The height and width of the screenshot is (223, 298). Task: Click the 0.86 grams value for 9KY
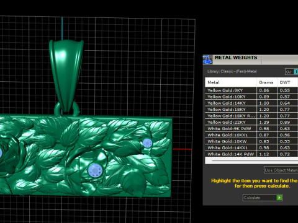click(x=264, y=90)
